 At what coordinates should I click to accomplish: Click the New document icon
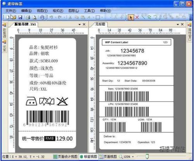7,17
